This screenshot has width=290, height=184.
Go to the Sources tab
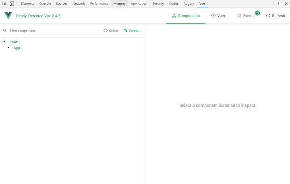[x=62, y=4]
